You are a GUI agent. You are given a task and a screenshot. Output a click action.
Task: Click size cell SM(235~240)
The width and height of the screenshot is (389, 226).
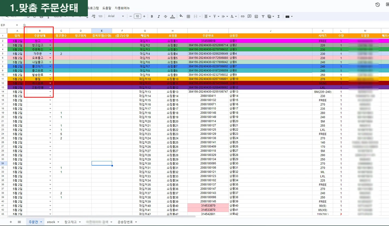[323, 92]
